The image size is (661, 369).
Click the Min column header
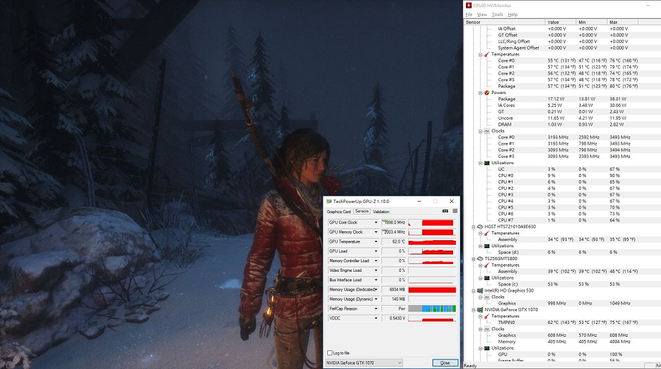591,22
